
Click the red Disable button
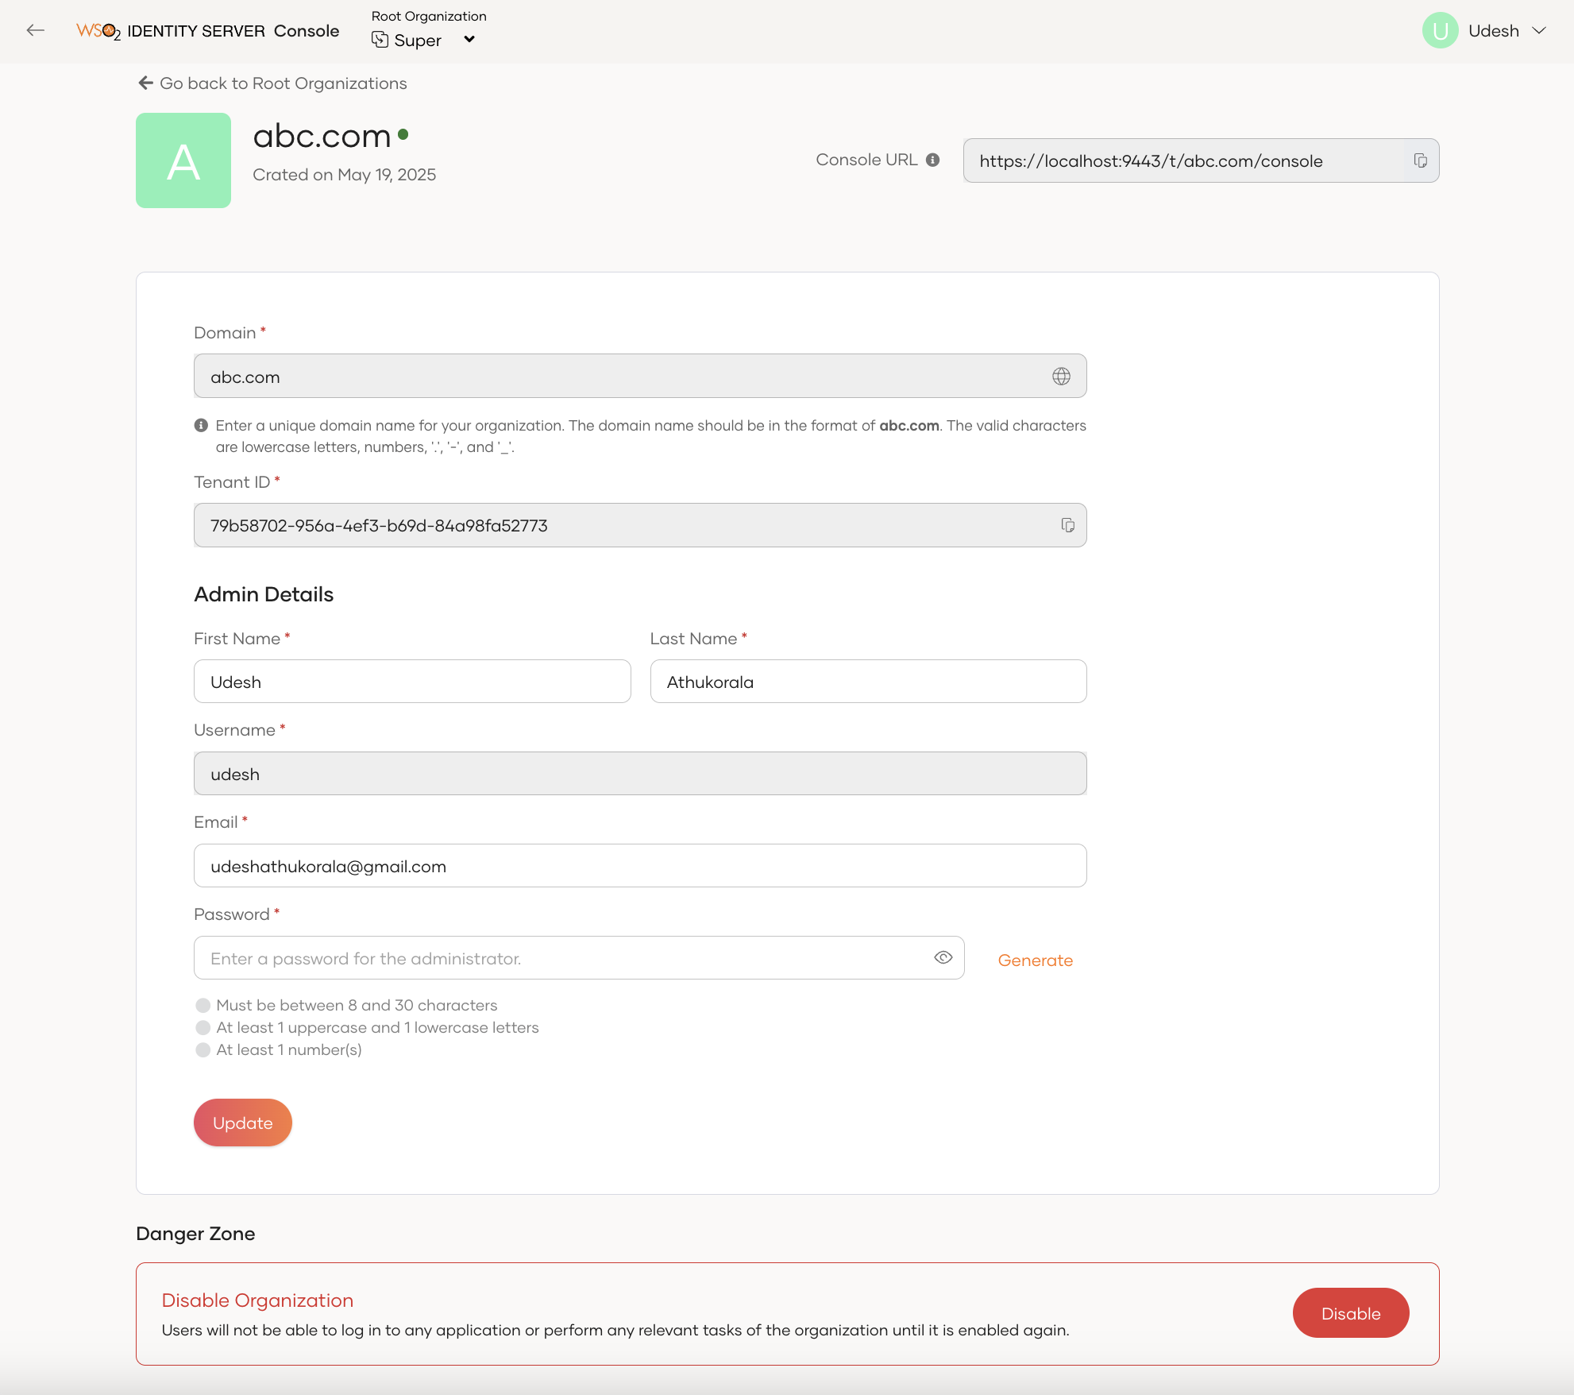[1351, 1313]
